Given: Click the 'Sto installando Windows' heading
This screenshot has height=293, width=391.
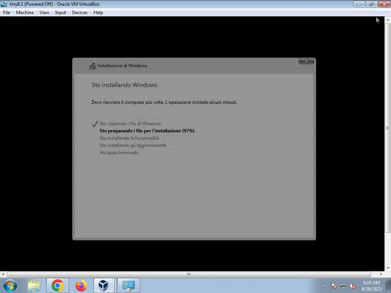Looking at the screenshot, I should tap(124, 85).
